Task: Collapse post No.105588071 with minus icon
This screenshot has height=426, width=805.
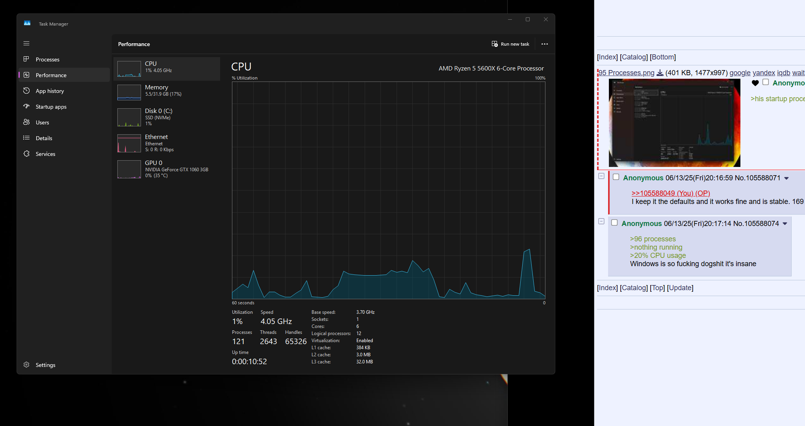Action: tap(601, 176)
